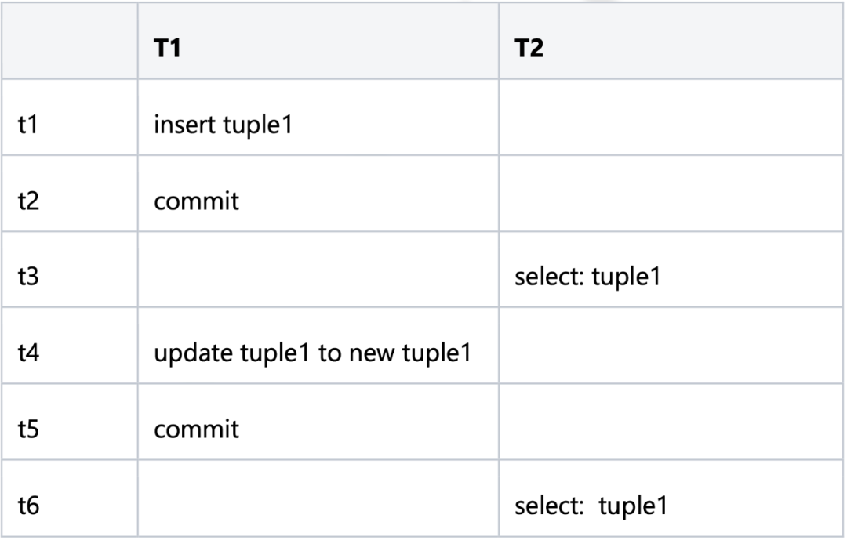This screenshot has height=540, width=847.
Task: Select the t5 row label
Action: 28,429
